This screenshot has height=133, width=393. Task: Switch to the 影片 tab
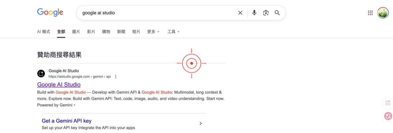point(91,32)
